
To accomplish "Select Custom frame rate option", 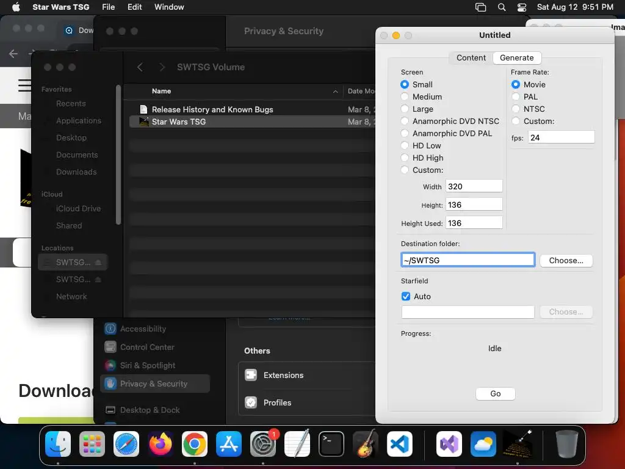I will pos(516,121).
